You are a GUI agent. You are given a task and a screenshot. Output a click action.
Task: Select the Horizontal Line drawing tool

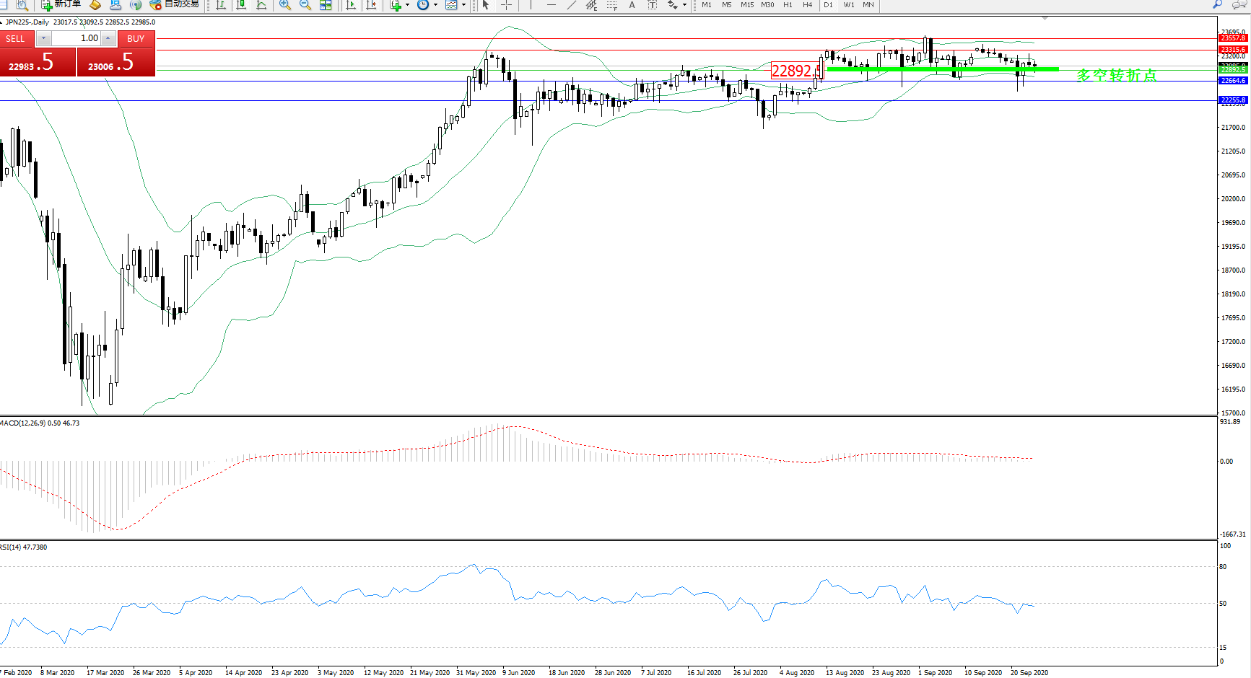click(x=552, y=5)
